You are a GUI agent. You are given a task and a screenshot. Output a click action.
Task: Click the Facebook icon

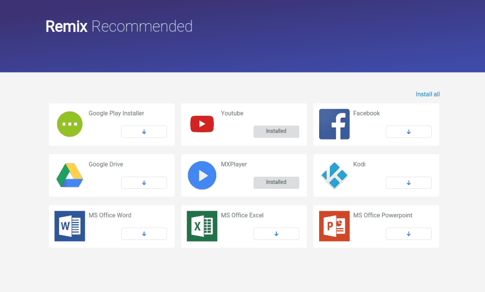pos(334,124)
